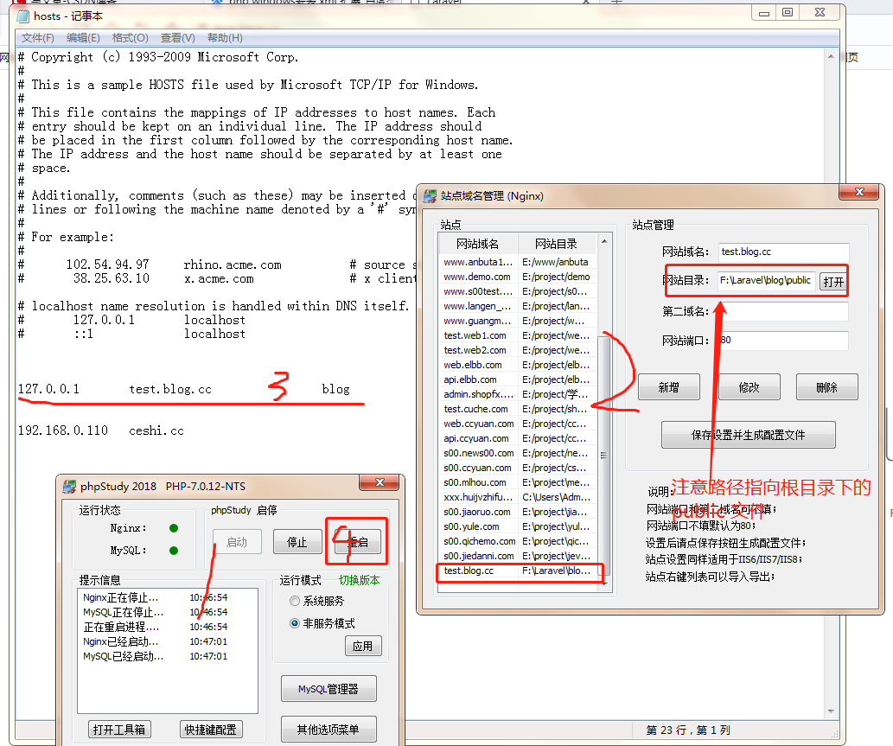Open the 格式(O) menu in Notepad
This screenshot has width=893, height=746.
pos(130,37)
